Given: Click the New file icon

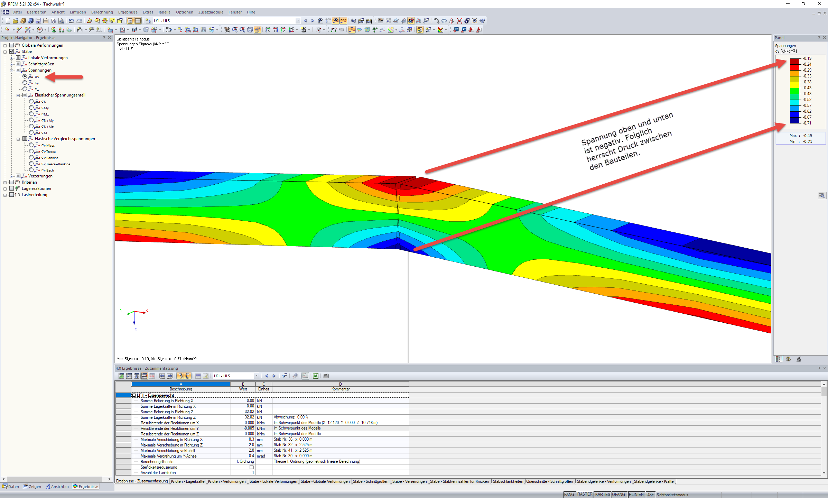Looking at the screenshot, I should (8, 21).
